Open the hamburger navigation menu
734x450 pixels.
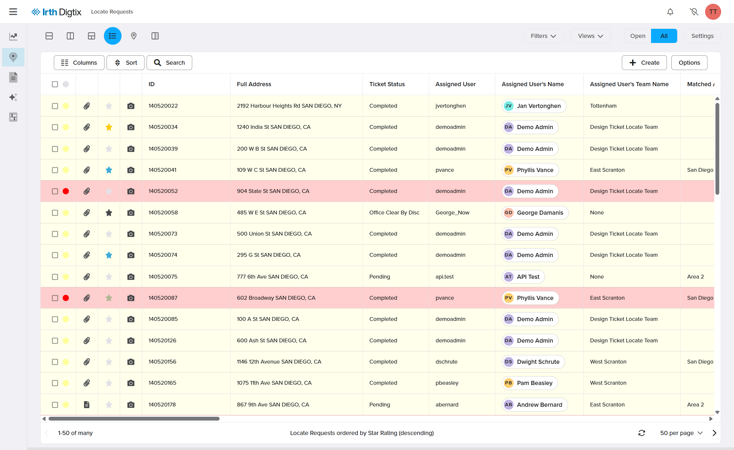click(x=13, y=11)
